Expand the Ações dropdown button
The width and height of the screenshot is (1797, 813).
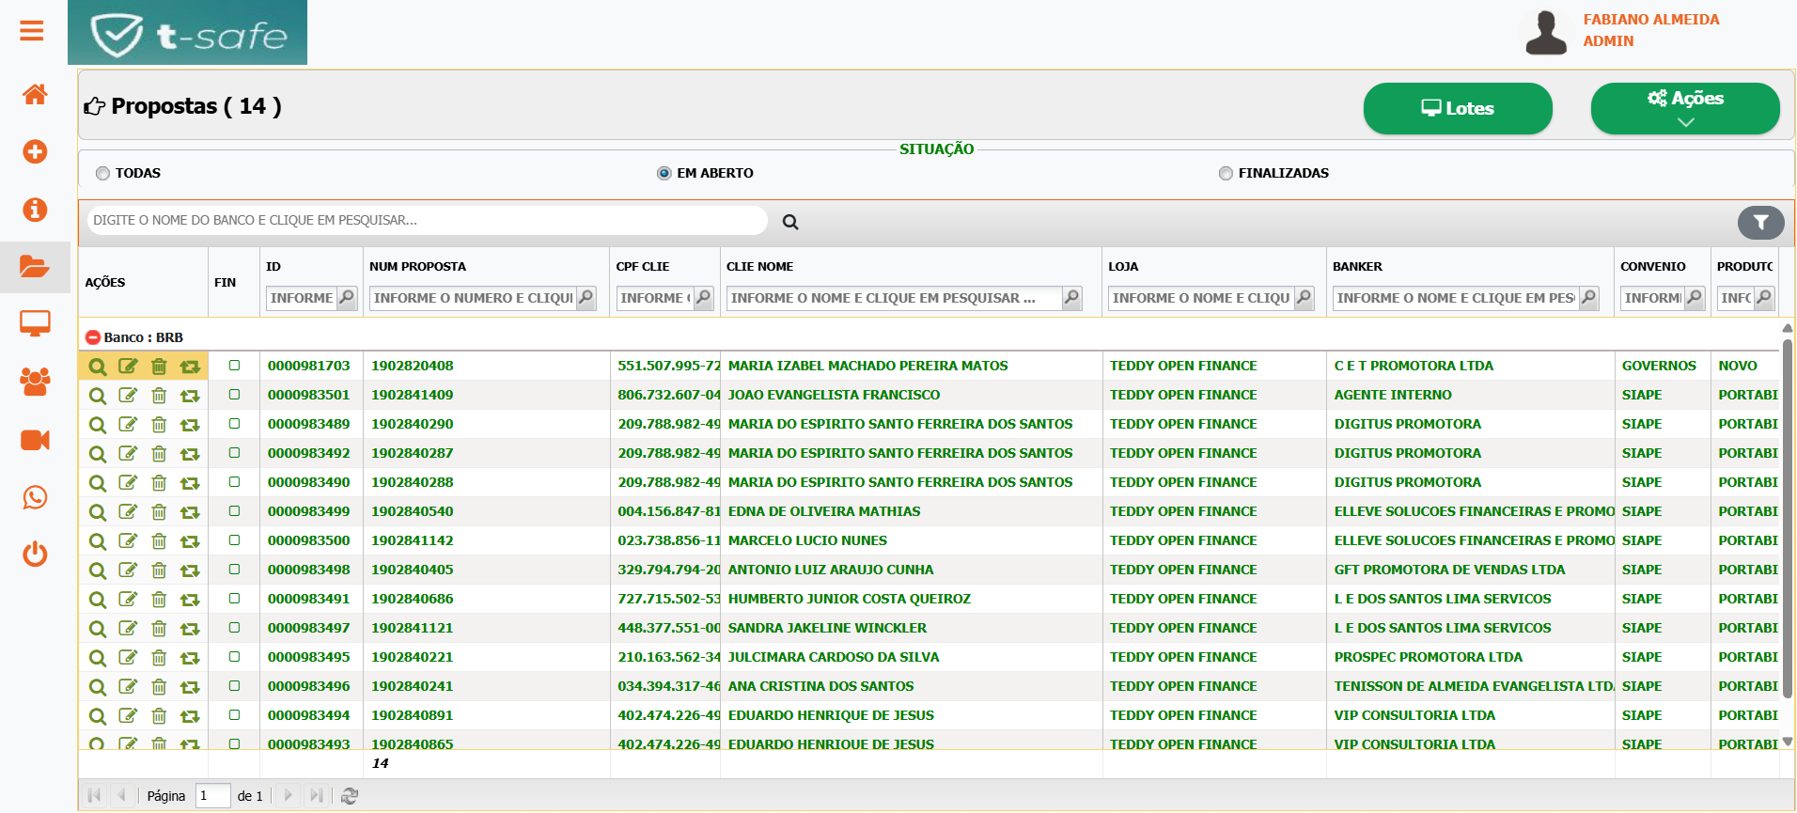tap(1685, 108)
